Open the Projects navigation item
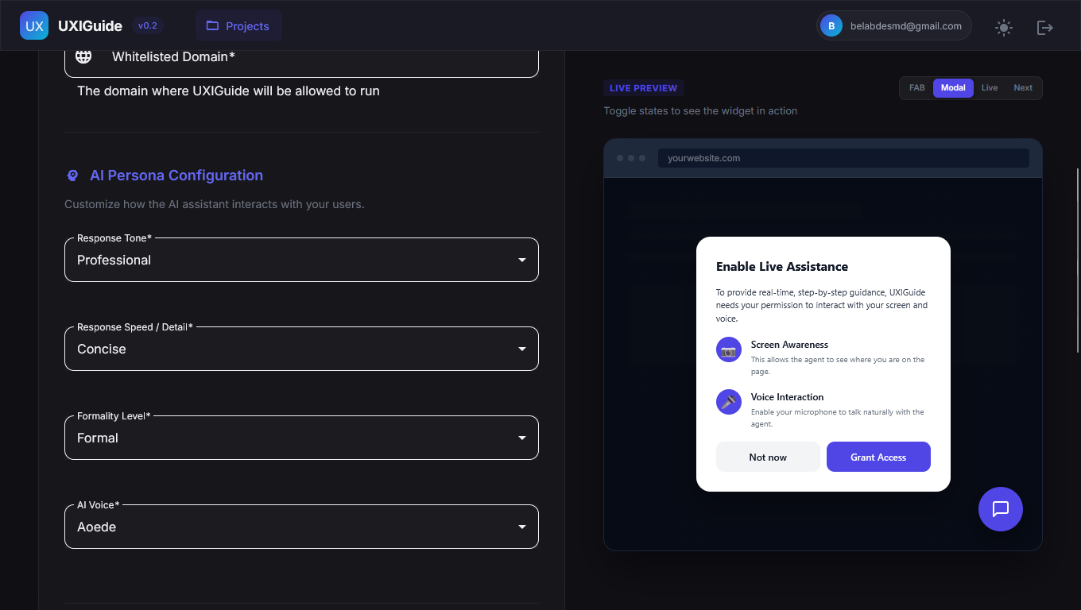 click(238, 26)
